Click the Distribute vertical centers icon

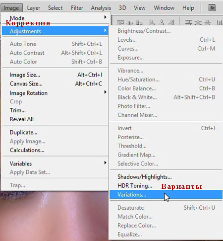pos(198,22)
